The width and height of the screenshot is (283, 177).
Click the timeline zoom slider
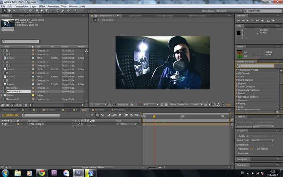152,168
